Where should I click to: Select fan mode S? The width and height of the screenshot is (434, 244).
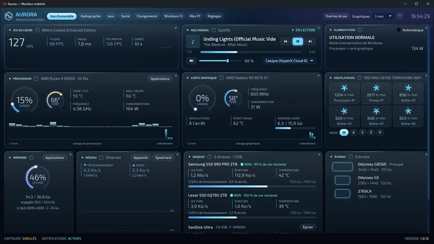[x=362, y=132]
